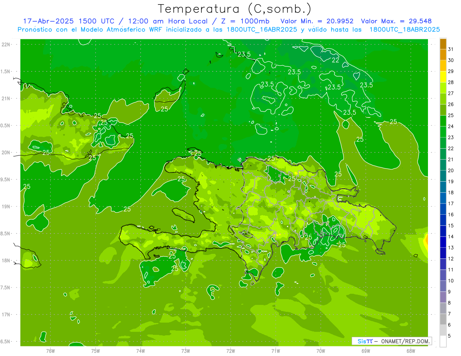
Task: Click the "76W" longitude axis label
Action: pyautogui.click(x=50, y=351)
